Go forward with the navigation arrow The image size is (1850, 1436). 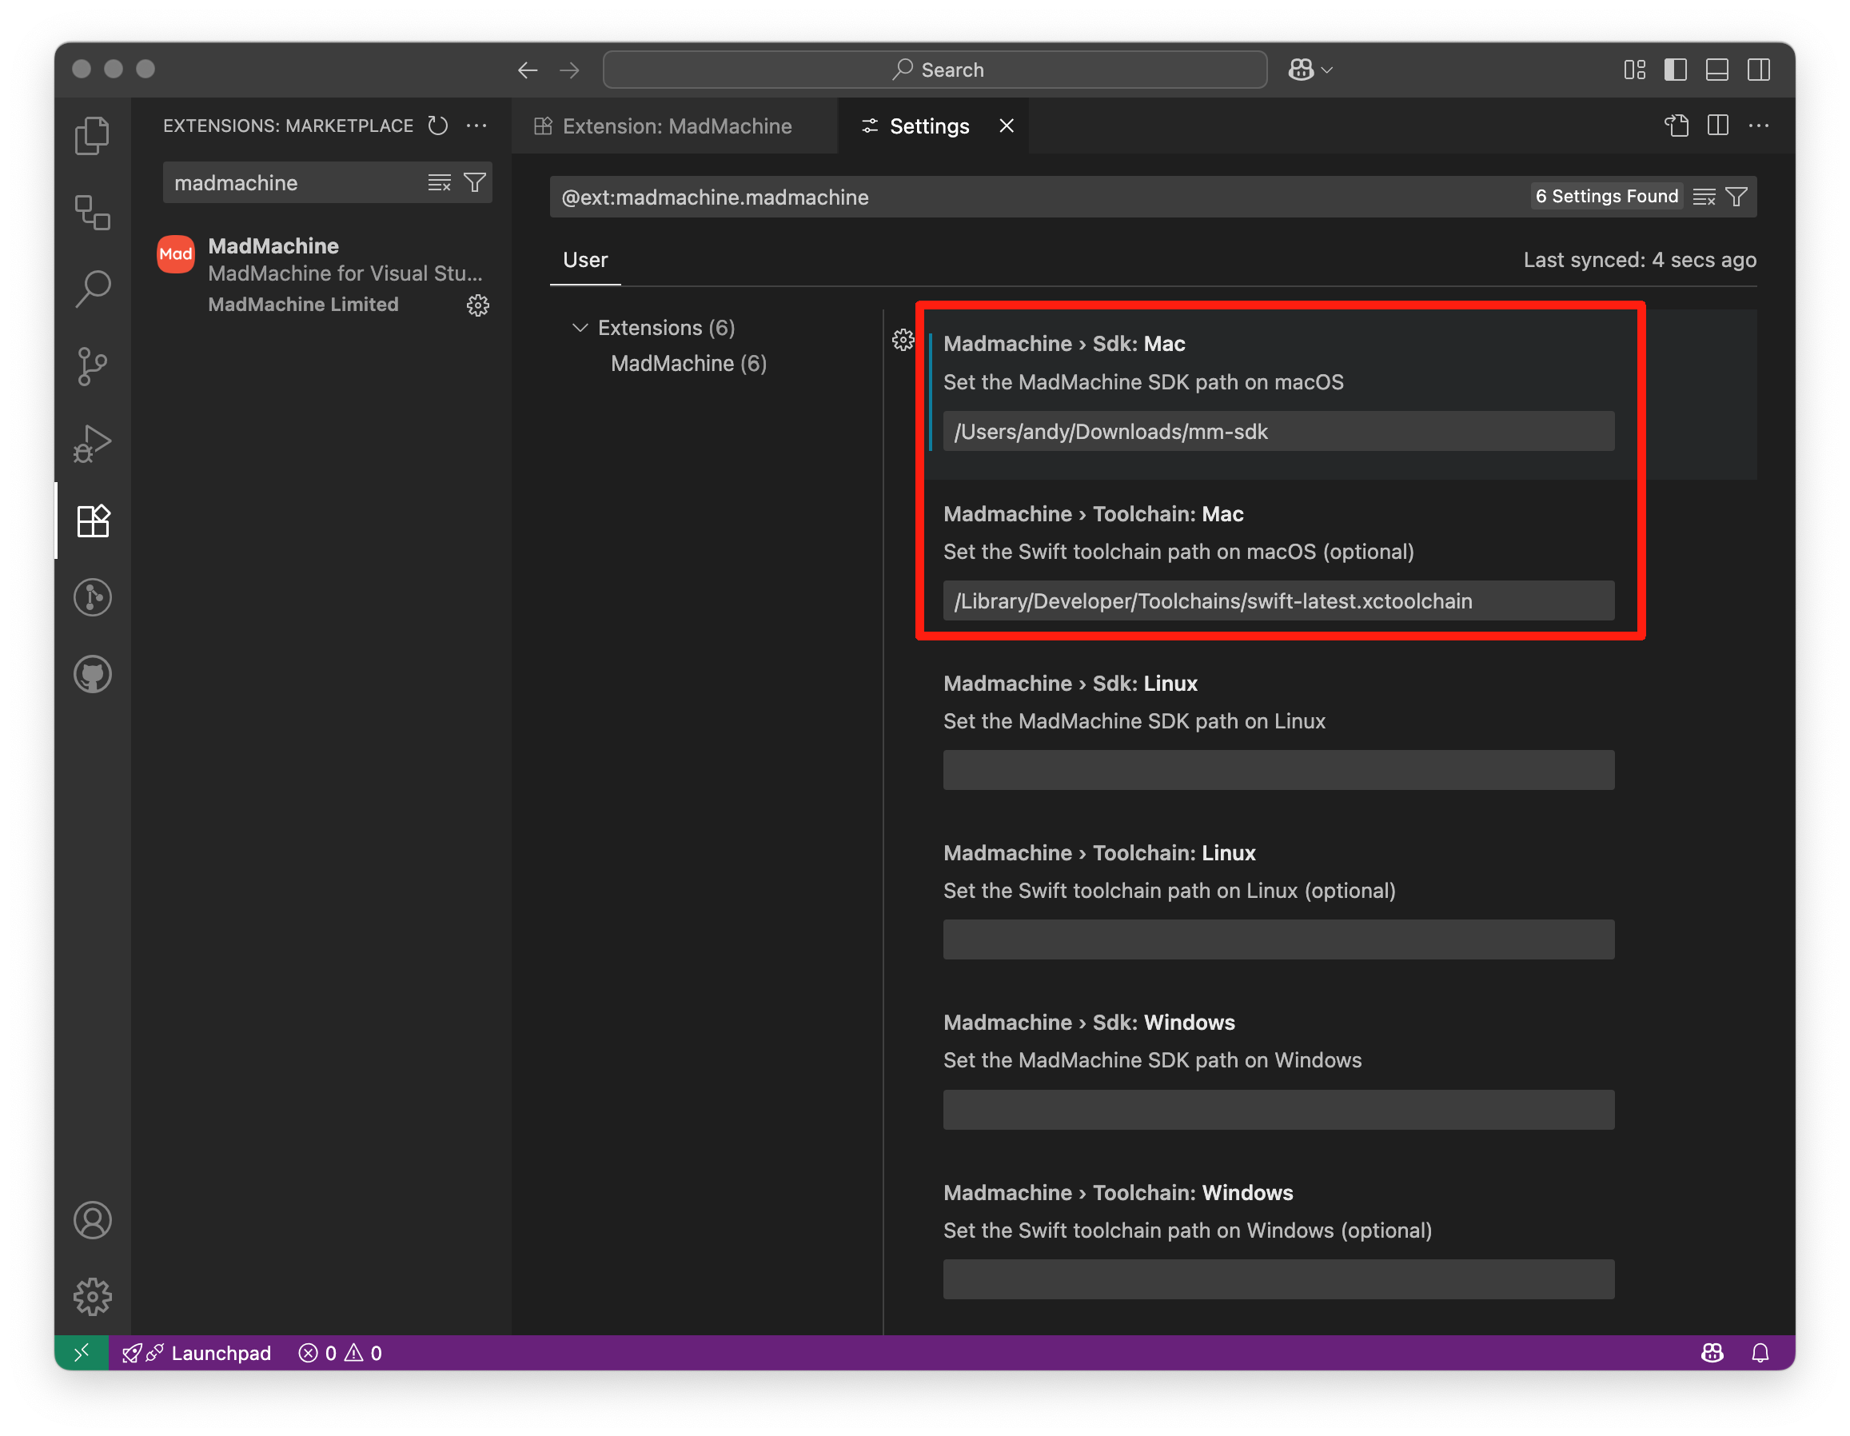570,70
